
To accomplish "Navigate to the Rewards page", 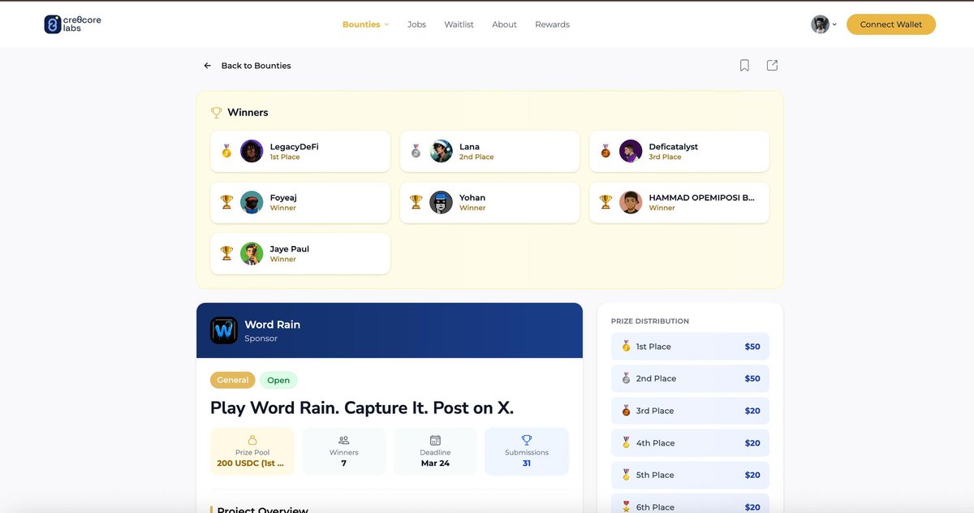I will pyautogui.click(x=552, y=24).
